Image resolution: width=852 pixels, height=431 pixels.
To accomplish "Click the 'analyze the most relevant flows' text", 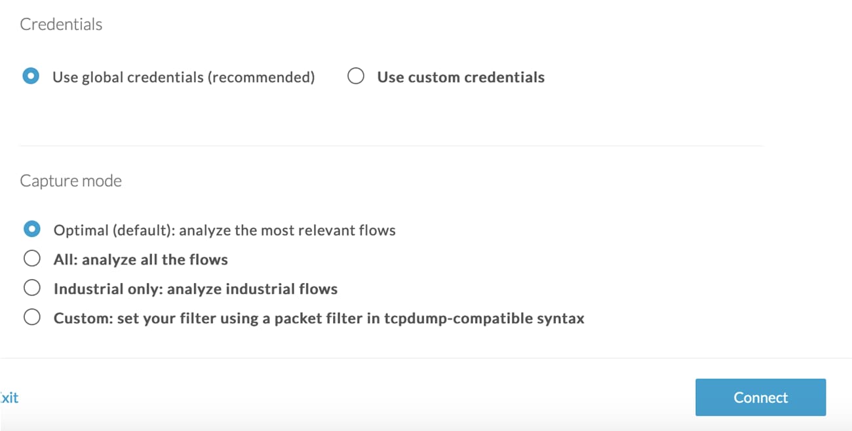I will [x=287, y=231].
